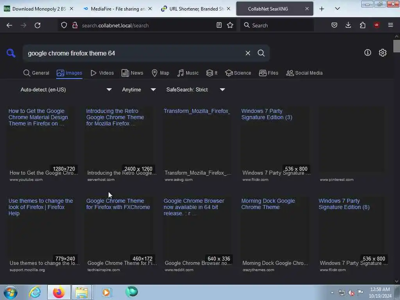Image resolution: width=400 pixels, height=300 pixels.
Task: Go back to the previous page
Action: pyautogui.click(x=9, y=25)
